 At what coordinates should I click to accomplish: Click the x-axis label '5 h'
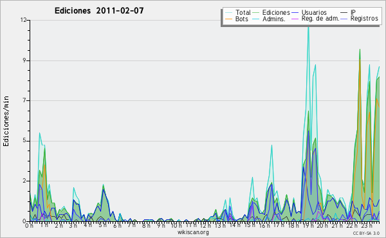(x=102, y=225)
